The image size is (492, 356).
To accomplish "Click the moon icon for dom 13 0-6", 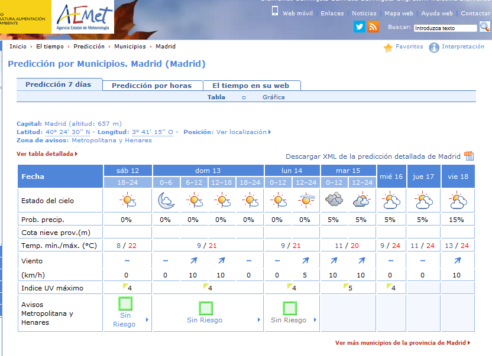I will coord(166,201).
